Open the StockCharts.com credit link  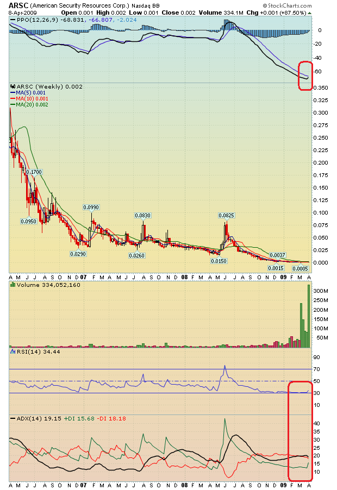(288, 5)
